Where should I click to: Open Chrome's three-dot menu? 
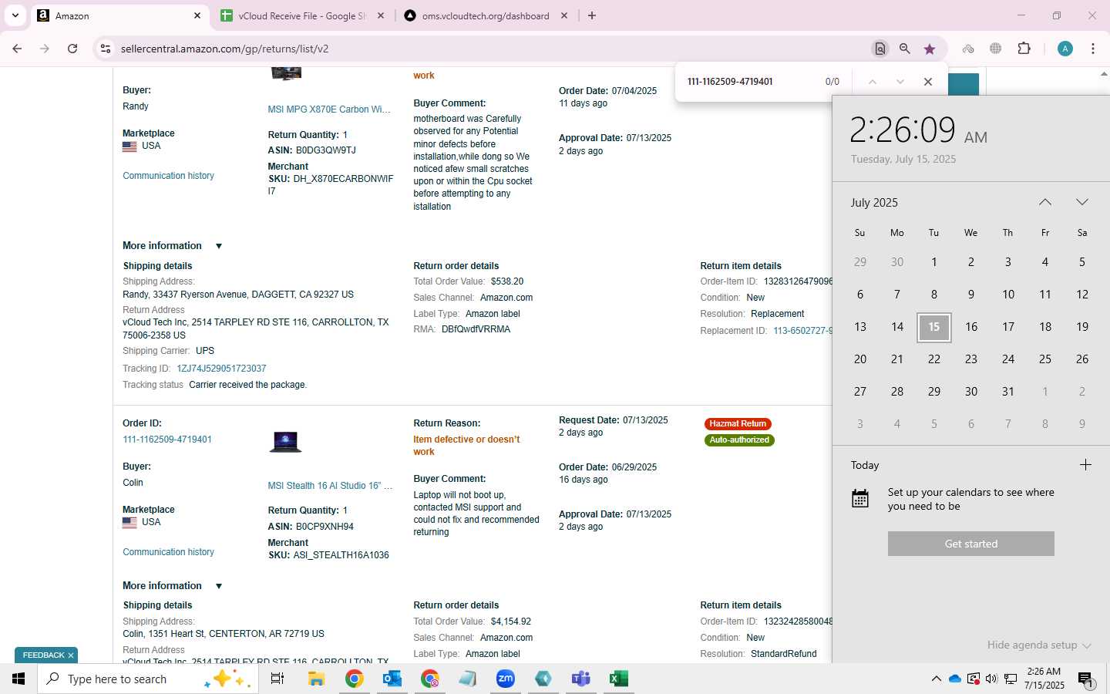pyautogui.click(x=1093, y=49)
